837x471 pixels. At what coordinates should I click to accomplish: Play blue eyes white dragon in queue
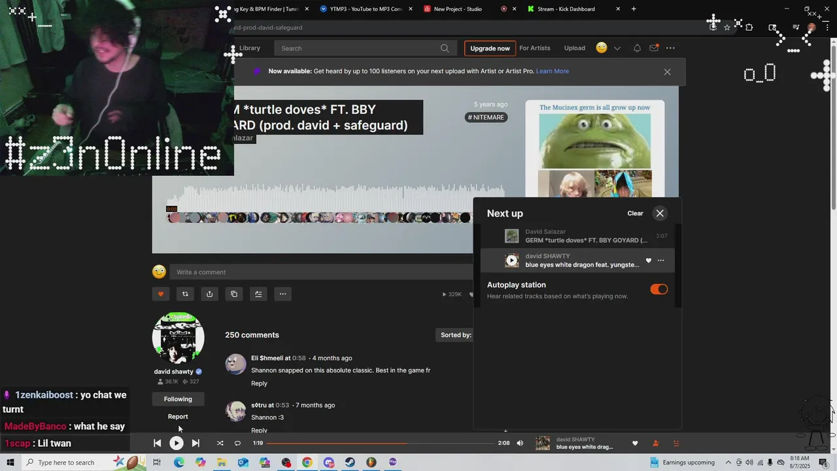pos(512,260)
